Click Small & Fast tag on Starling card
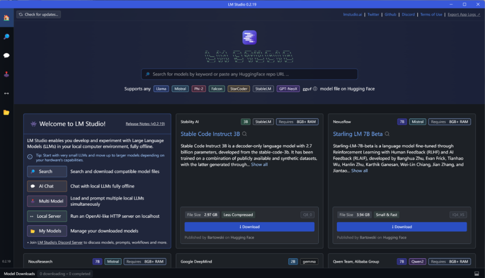 tap(386, 215)
